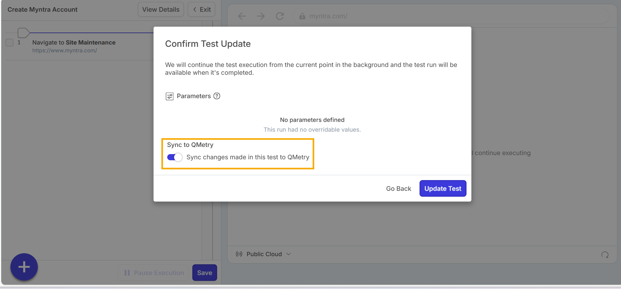Viewport: 621px width, 289px height.
Task: Reload the page with the refresh icon
Action: point(280,16)
